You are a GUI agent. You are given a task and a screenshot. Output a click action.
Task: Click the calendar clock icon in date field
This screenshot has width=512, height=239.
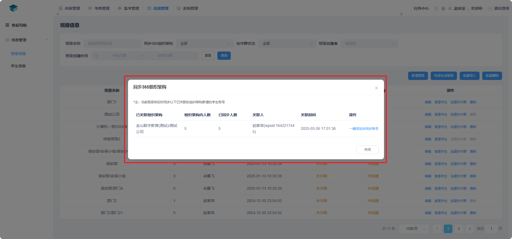tap(96, 56)
